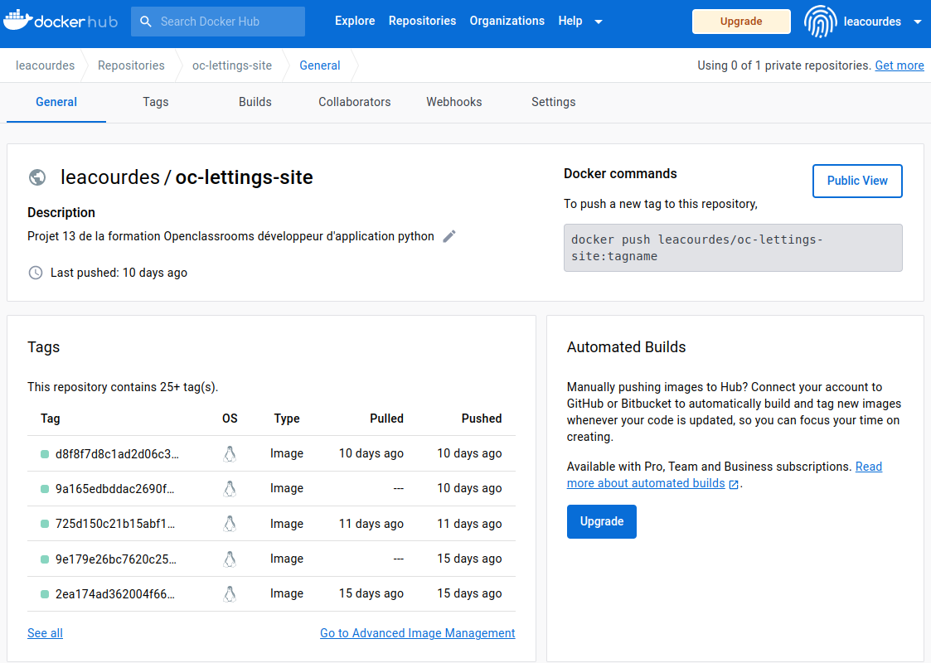The width and height of the screenshot is (931, 663).
Task: Click the Linux penguin icon for d8f8f7d8c1ad2d06c3 tag
Action: pos(230,454)
